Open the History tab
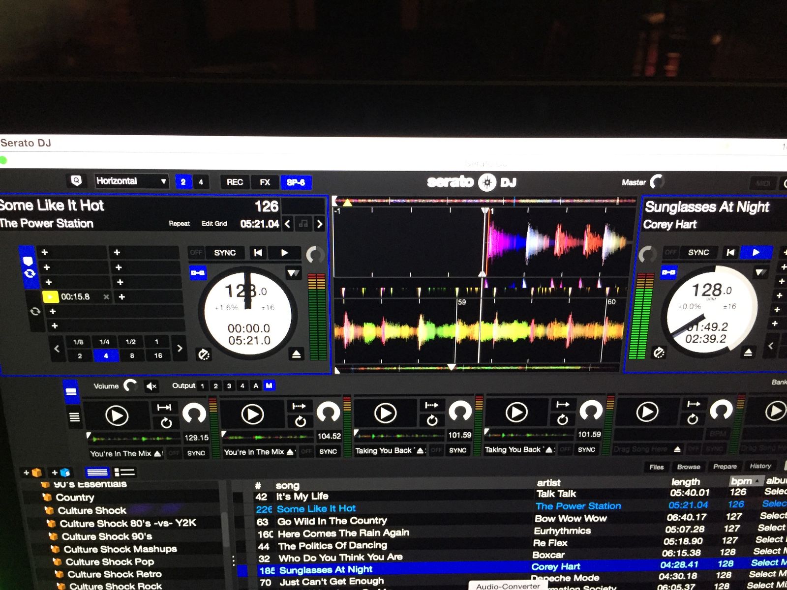Viewport: 787px width, 590px height. [x=760, y=466]
